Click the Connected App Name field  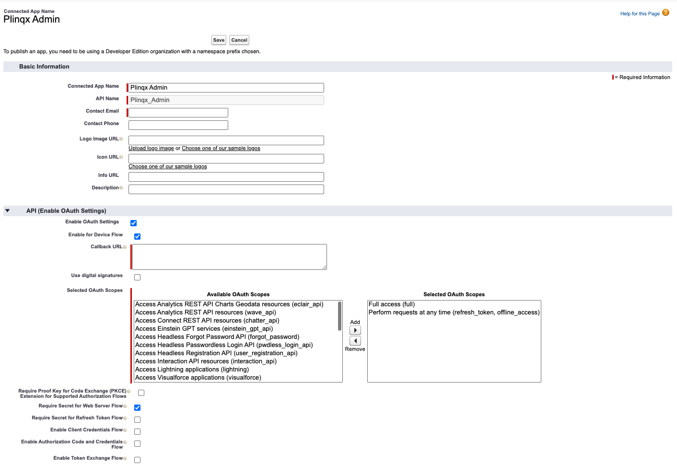[226, 88]
